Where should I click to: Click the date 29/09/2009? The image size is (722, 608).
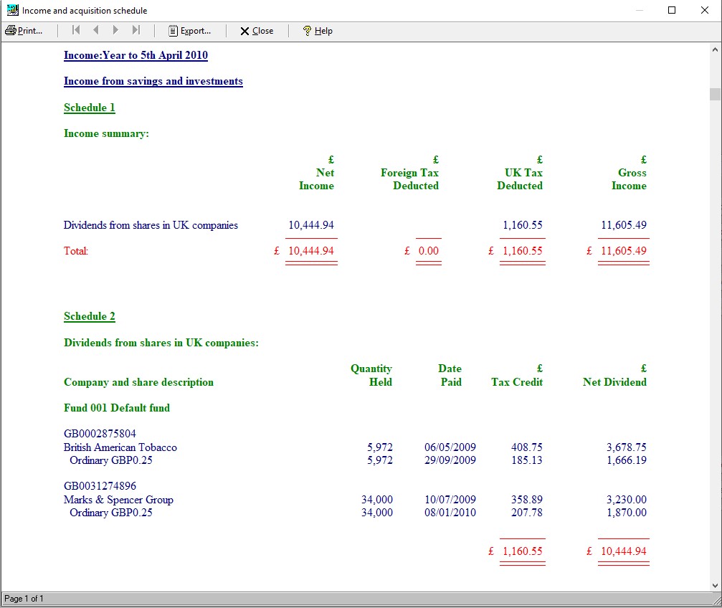[450, 460]
